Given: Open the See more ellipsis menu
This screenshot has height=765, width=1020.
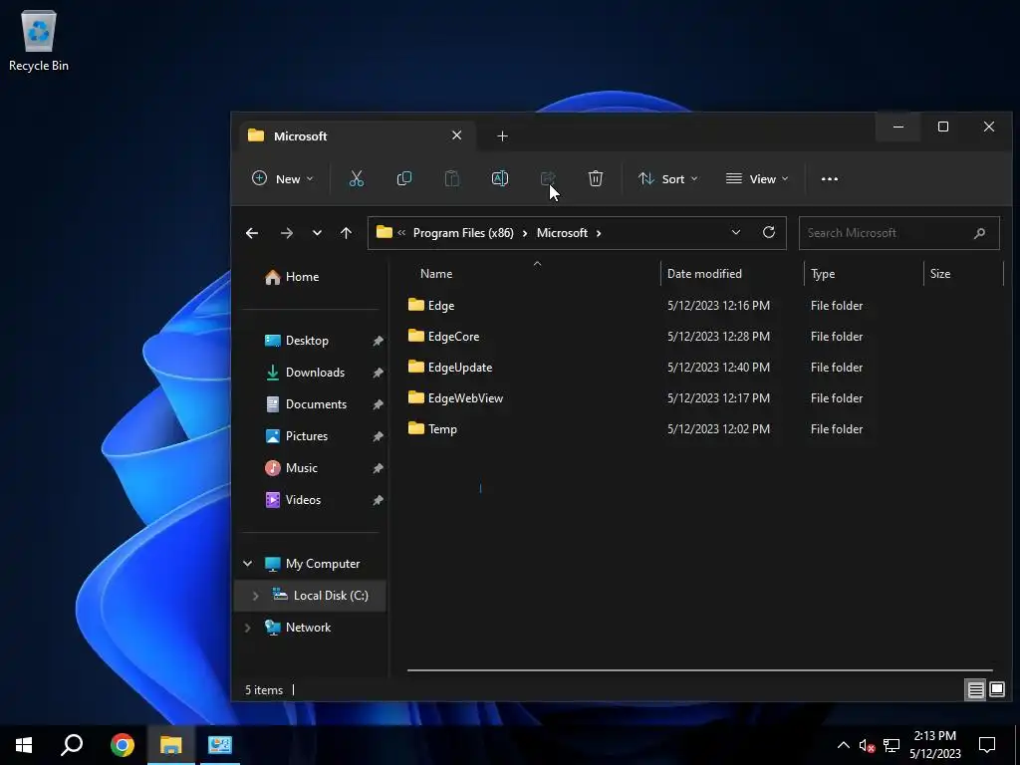Looking at the screenshot, I should tap(830, 179).
